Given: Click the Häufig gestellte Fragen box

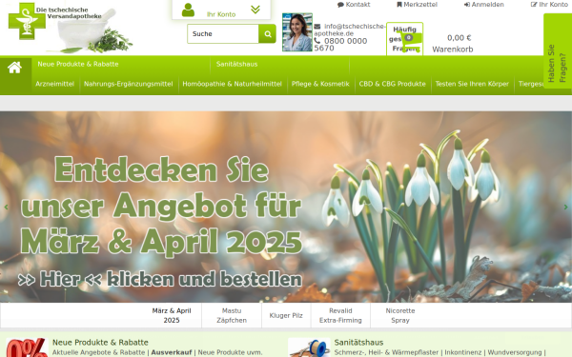Looking at the screenshot, I should [404, 39].
